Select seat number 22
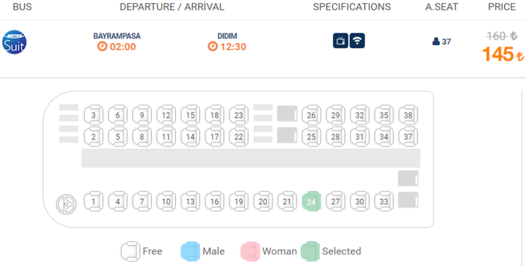This screenshot has height=266, width=526. [239, 136]
